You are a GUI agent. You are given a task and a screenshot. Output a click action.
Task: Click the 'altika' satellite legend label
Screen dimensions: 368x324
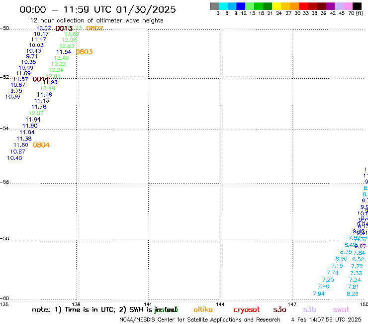click(203, 310)
